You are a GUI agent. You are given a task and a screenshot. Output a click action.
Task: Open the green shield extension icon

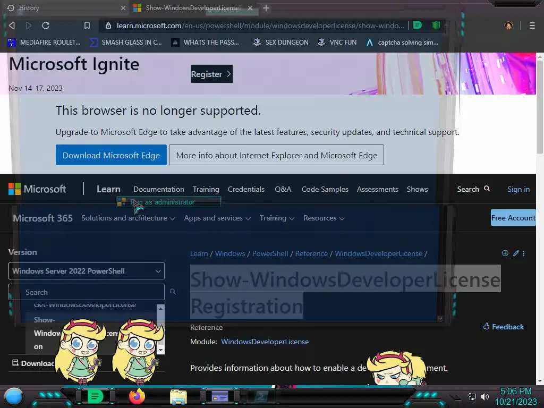(x=436, y=25)
